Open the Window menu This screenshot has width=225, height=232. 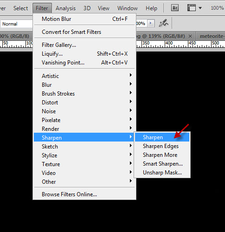128,8
